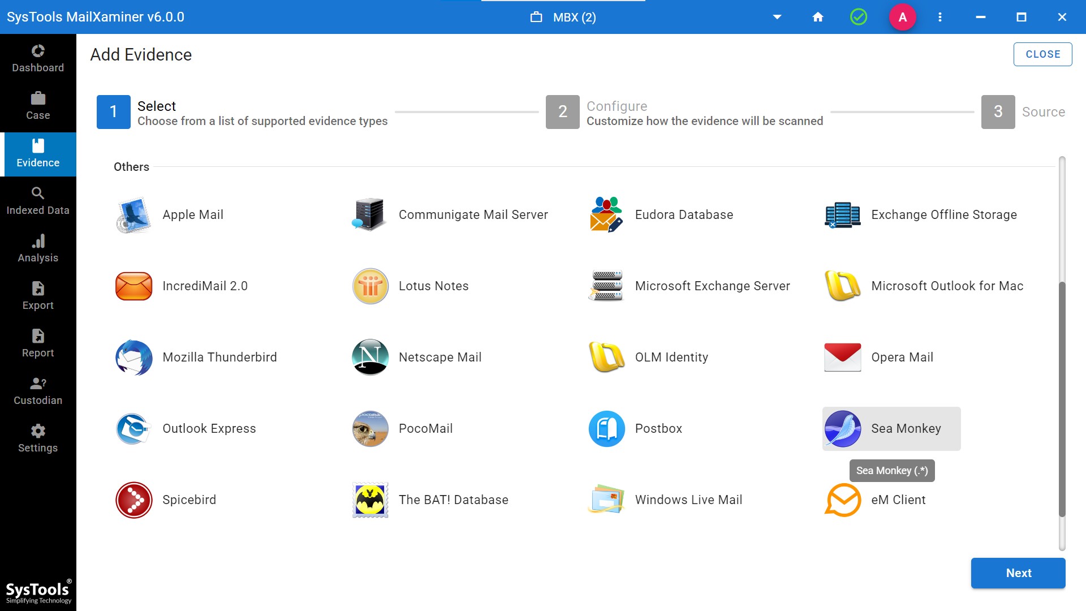The width and height of the screenshot is (1086, 611).
Task: Choose the Spicebird icon
Action: coord(133,500)
